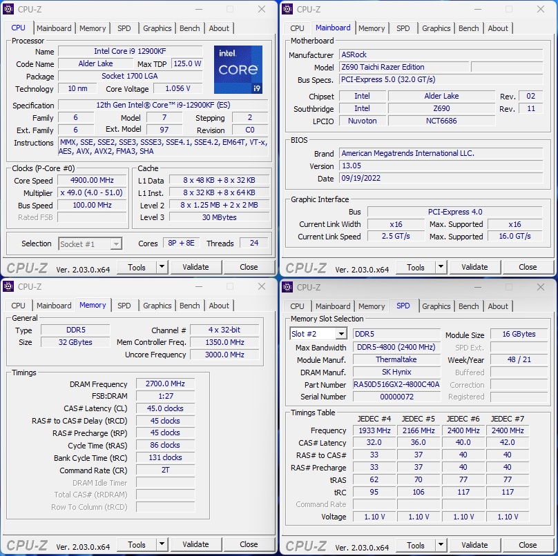The image size is (558, 556).
Task: Click CPU-Z title bar icon in CPU window
Action: pos(8,9)
